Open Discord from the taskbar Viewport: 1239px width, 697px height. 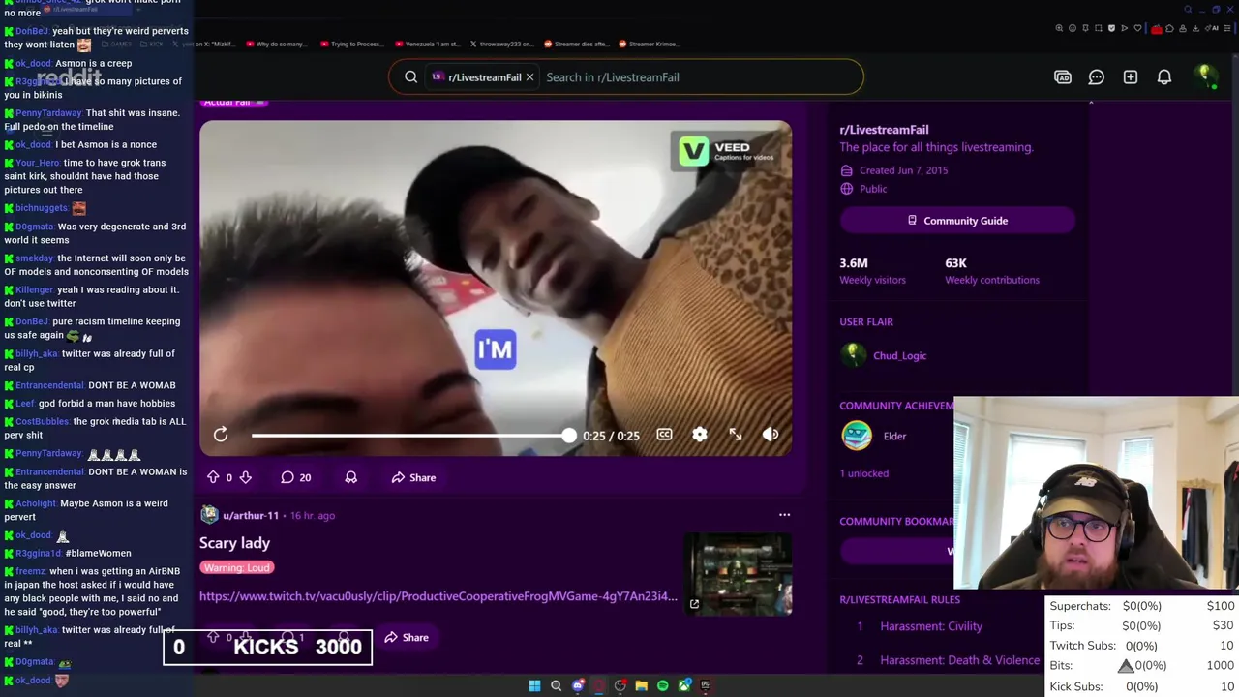pyautogui.click(x=578, y=685)
